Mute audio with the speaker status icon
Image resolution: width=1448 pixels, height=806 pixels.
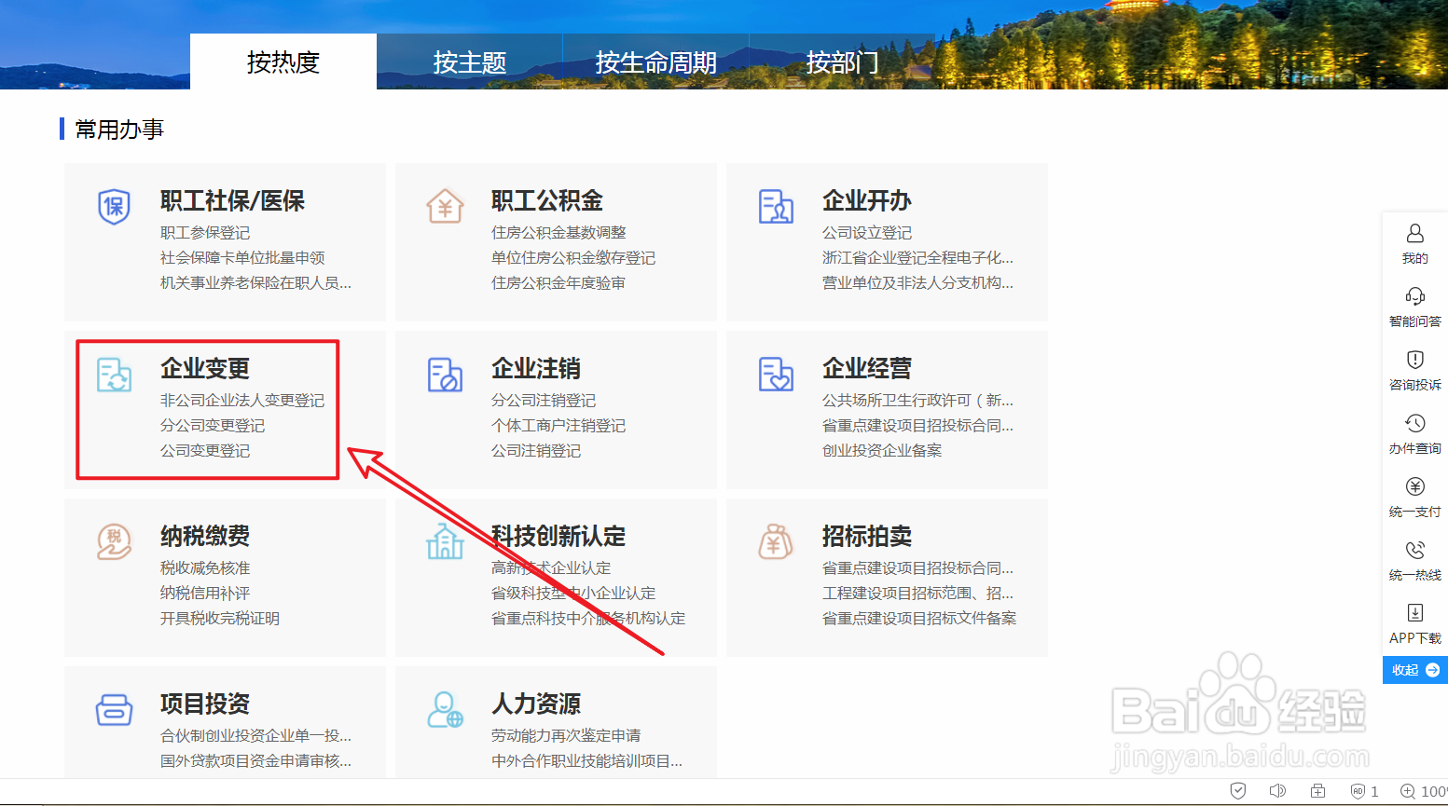point(1277,790)
